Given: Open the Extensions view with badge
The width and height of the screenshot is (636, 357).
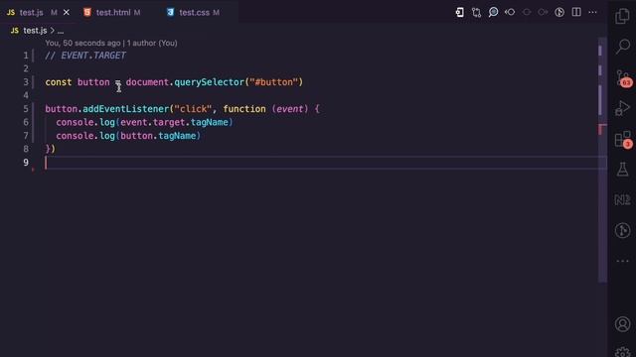Looking at the screenshot, I should pyautogui.click(x=623, y=139).
